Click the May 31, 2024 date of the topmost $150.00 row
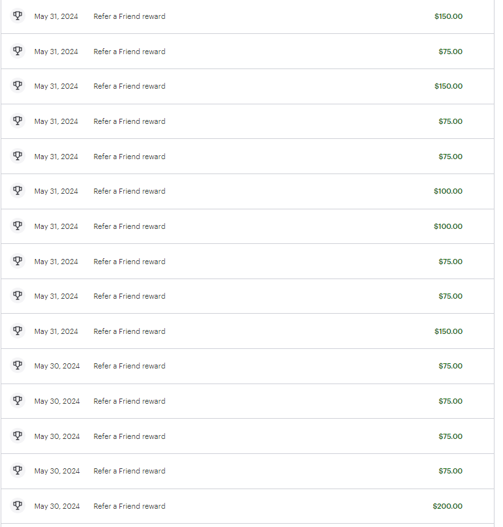Image resolution: width=503 pixels, height=527 pixels. click(x=56, y=16)
